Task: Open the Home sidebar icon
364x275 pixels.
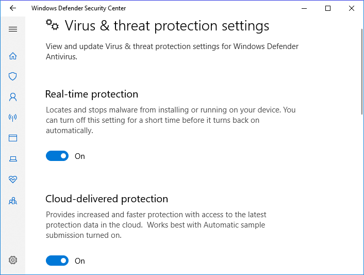Action: [13, 56]
